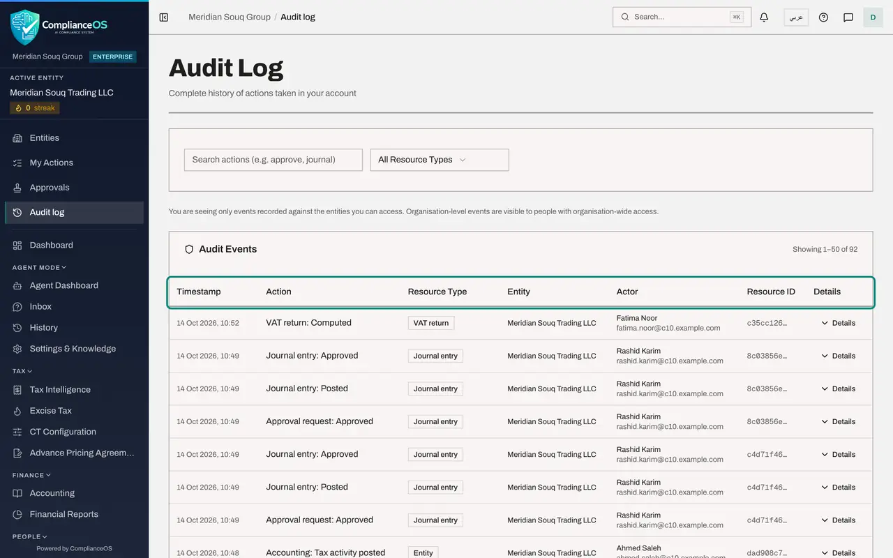Open the help question-mark icon
The height and width of the screenshot is (558, 893).
[823, 17]
